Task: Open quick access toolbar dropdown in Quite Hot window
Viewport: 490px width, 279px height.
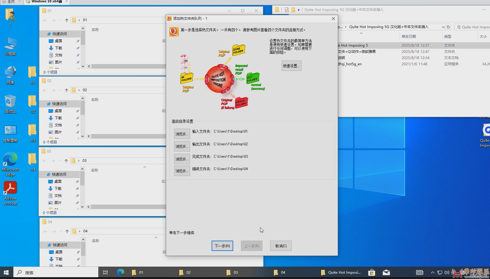Action: tap(299, 10)
